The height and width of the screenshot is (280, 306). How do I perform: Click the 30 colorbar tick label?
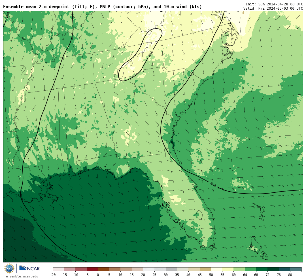coord(166,275)
